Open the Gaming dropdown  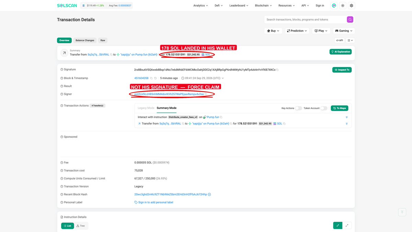pyautogui.click(x=344, y=31)
